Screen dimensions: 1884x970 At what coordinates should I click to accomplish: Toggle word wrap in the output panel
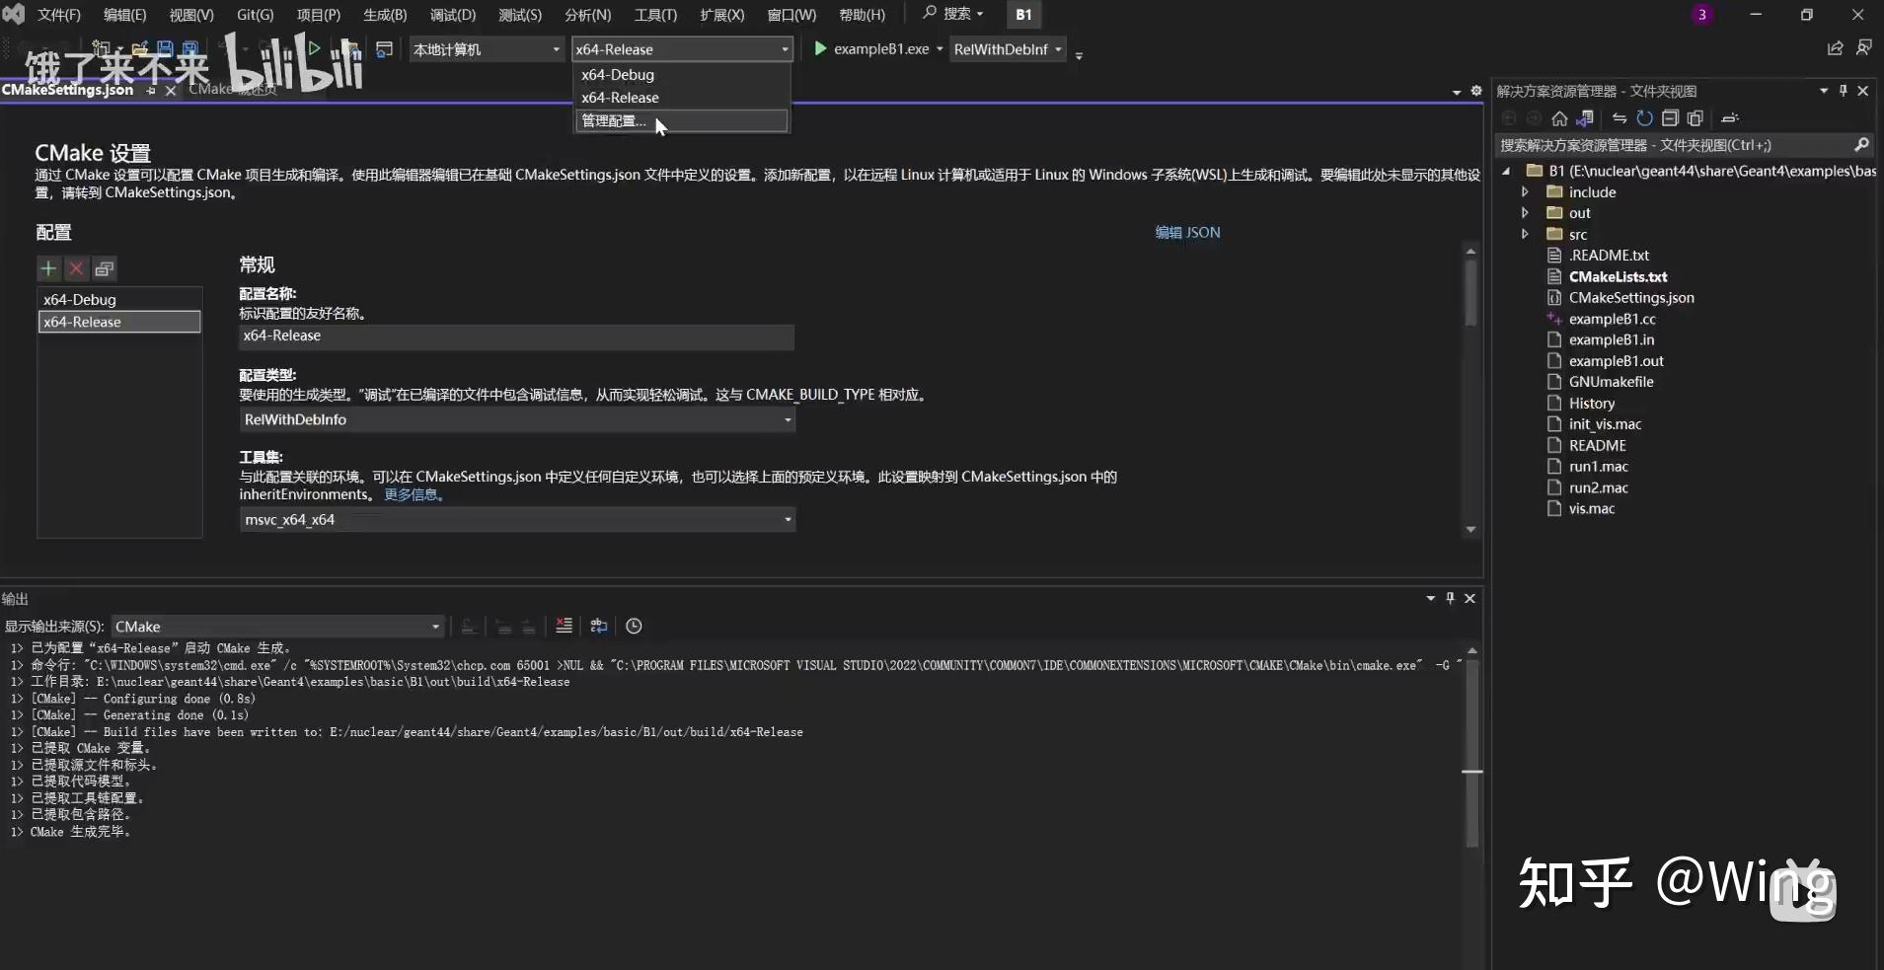599,626
